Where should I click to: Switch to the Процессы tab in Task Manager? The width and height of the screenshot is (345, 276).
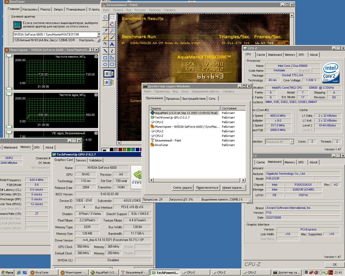(173, 99)
